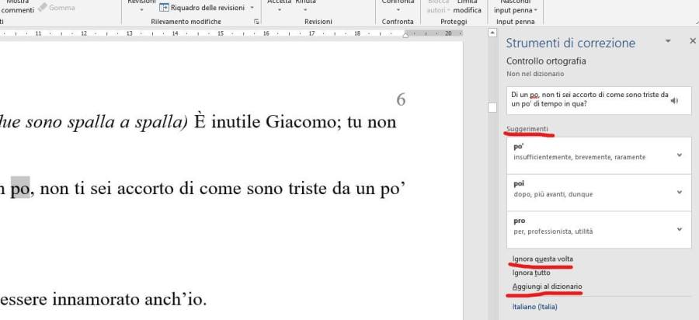This screenshot has width=699, height=320.
Task: Click the Riquadro delle revisioni icon
Action: coord(164,7)
